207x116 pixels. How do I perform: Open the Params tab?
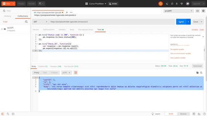(36, 30)
